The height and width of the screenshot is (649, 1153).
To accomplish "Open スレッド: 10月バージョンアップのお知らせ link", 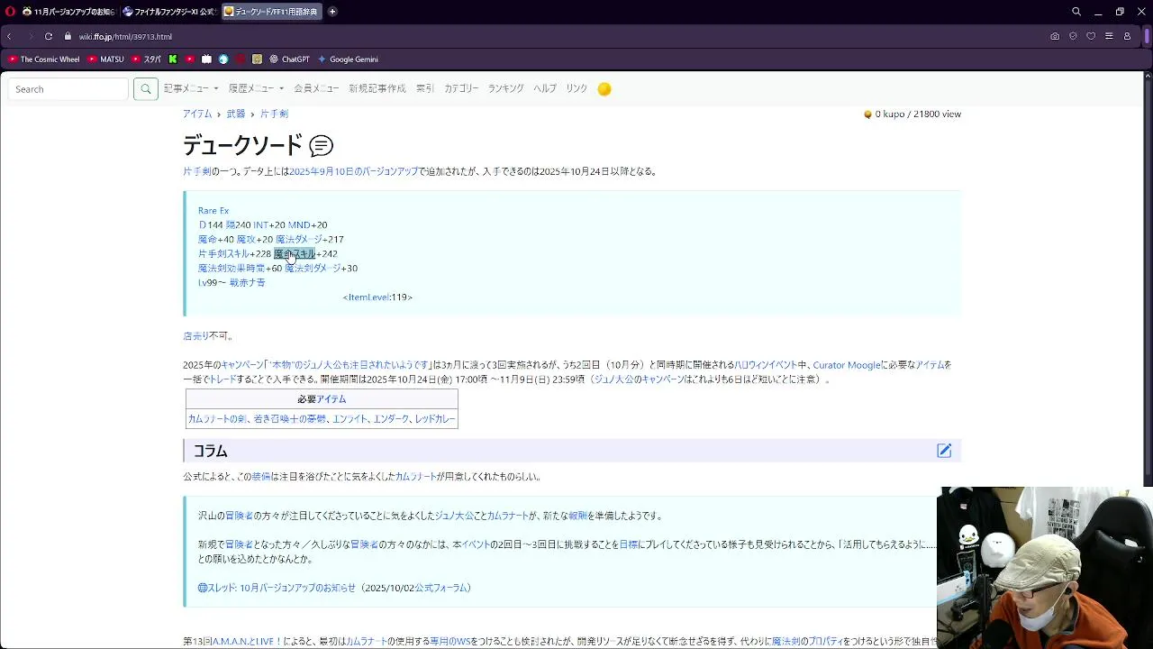I will point(277,588).
